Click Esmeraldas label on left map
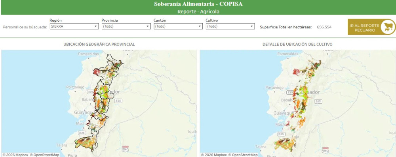Image resolution: width=396 pixels, height=157 pixels. click(88, 54)
